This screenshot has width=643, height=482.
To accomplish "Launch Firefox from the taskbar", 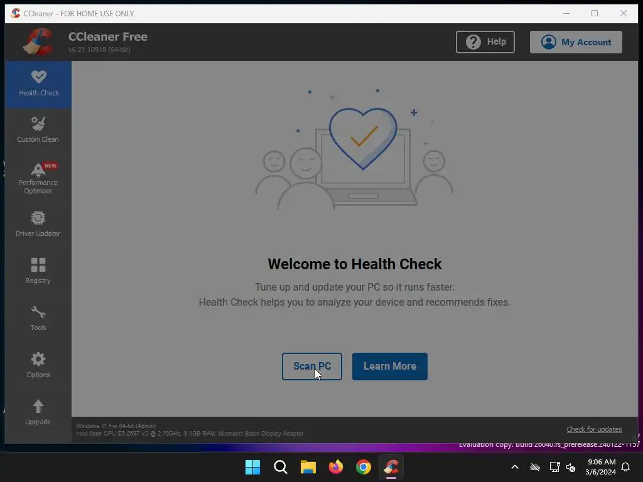I will (336, 467).
